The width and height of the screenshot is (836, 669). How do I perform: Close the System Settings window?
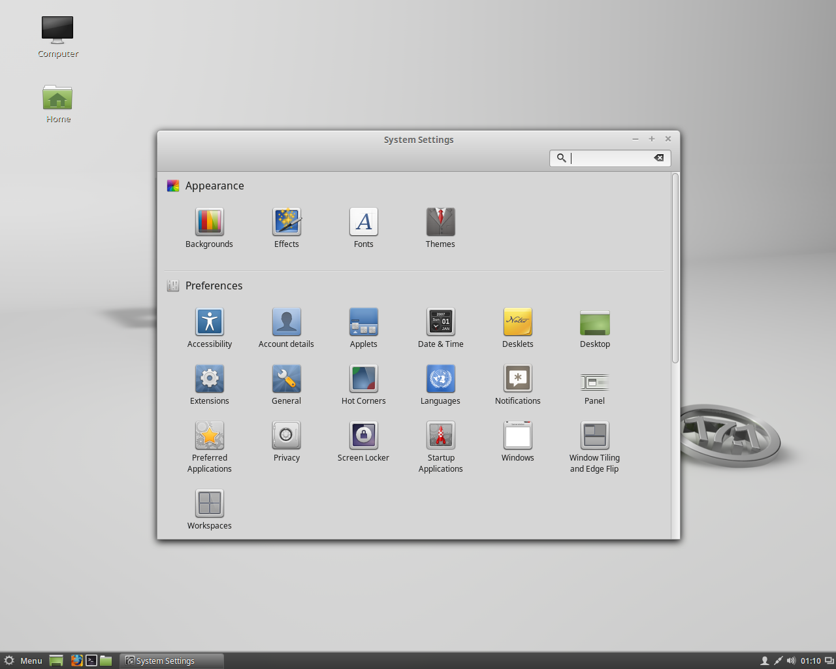668,139
